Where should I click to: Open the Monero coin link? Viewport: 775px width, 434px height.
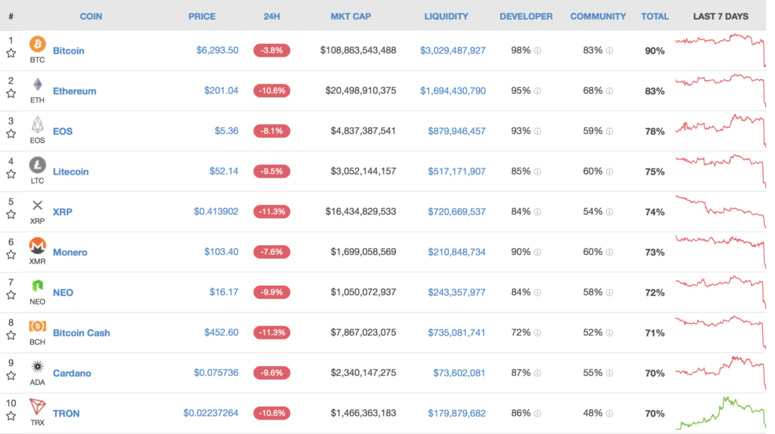point(70,252)
